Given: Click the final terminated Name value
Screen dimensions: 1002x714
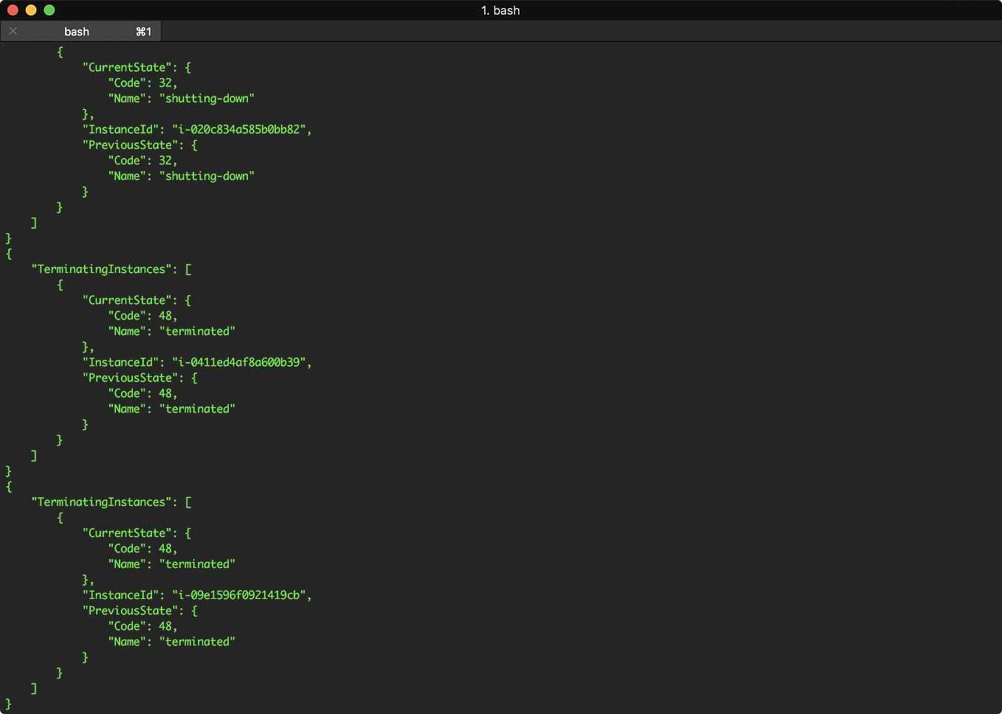Looking at the screenshot, I should [x=197, y=641].
